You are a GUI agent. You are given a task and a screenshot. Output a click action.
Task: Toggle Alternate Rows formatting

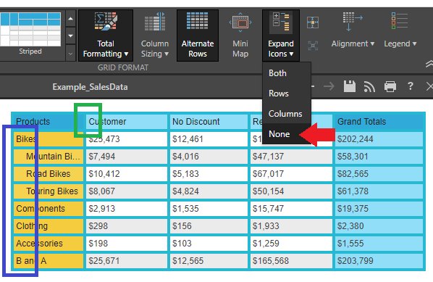pyautogui.click(x=198, y=36)
